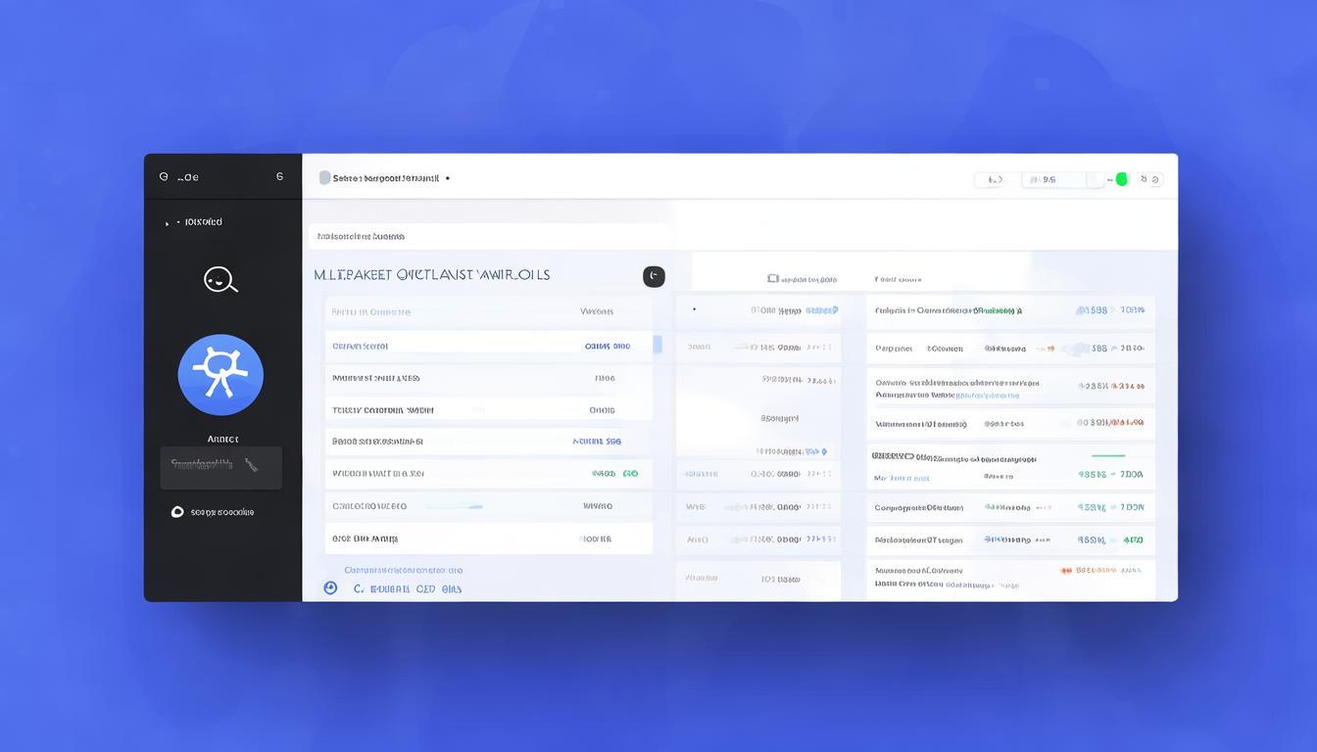Click the blue clock icon below the table
1317x752 pixels.
pos(330,588)
